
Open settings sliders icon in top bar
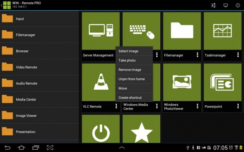point(213,5)
